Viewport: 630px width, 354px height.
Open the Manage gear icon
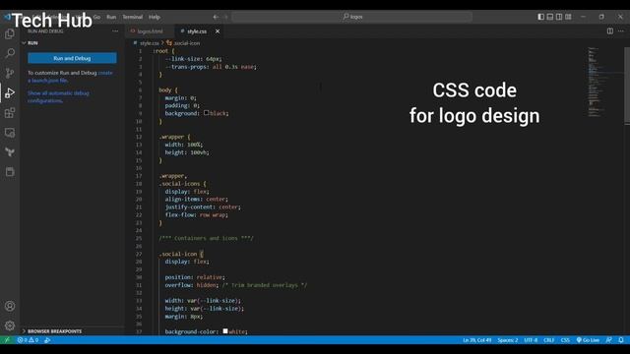tap(10, 325)
